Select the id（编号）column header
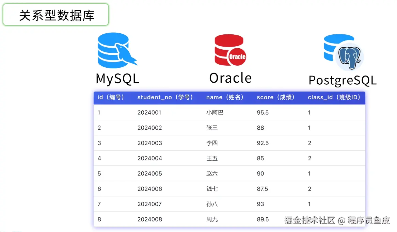The width and height of the screenshot is (397, 232). (x=111, y=97)
